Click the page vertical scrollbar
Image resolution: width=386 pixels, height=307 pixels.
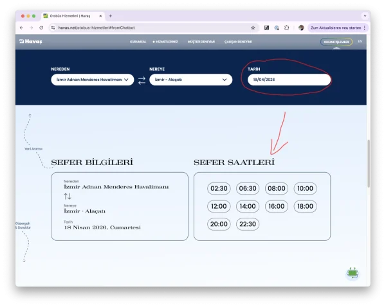click(369, 163)
